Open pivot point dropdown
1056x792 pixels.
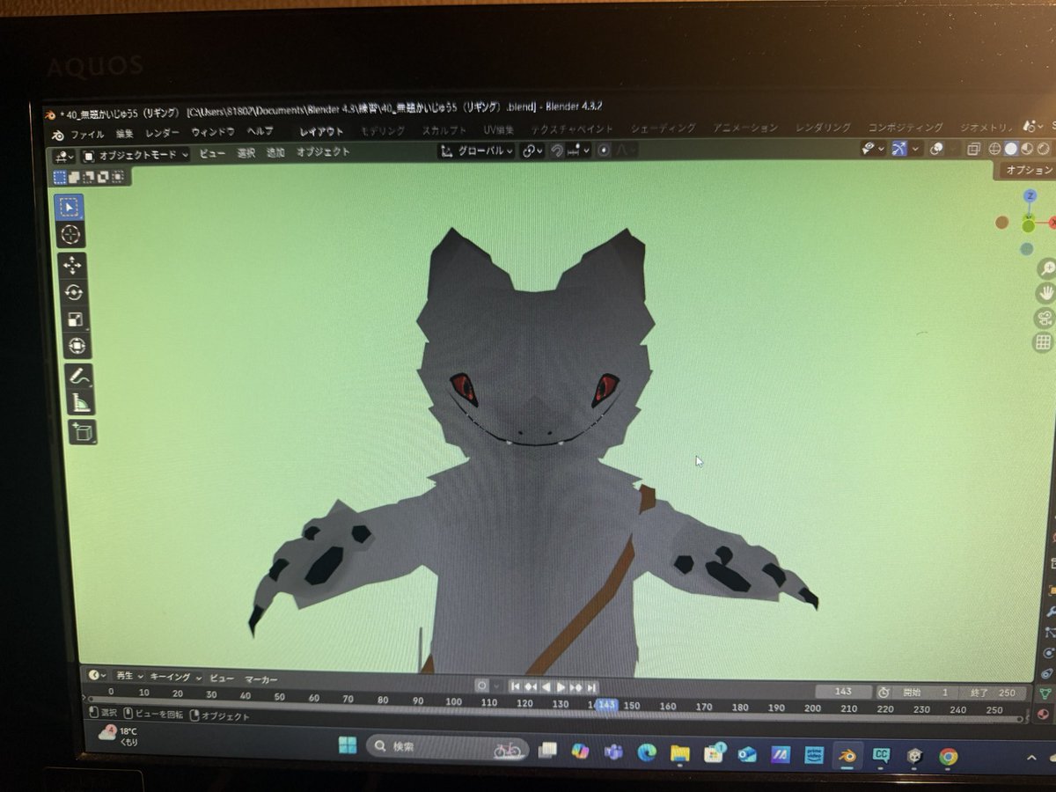532,150
